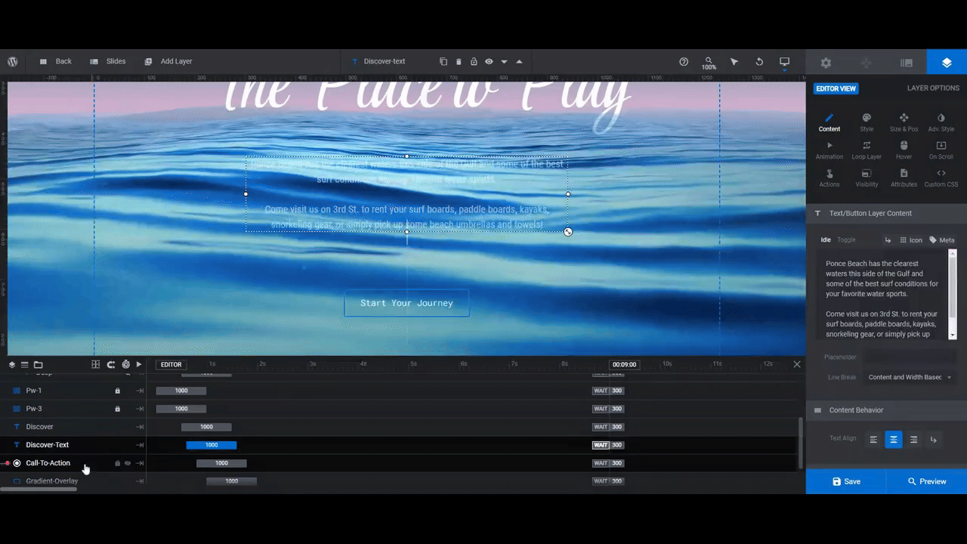Screen dimensions: 967x544
Task: Open the layer options stack tab
Action: 947,63
